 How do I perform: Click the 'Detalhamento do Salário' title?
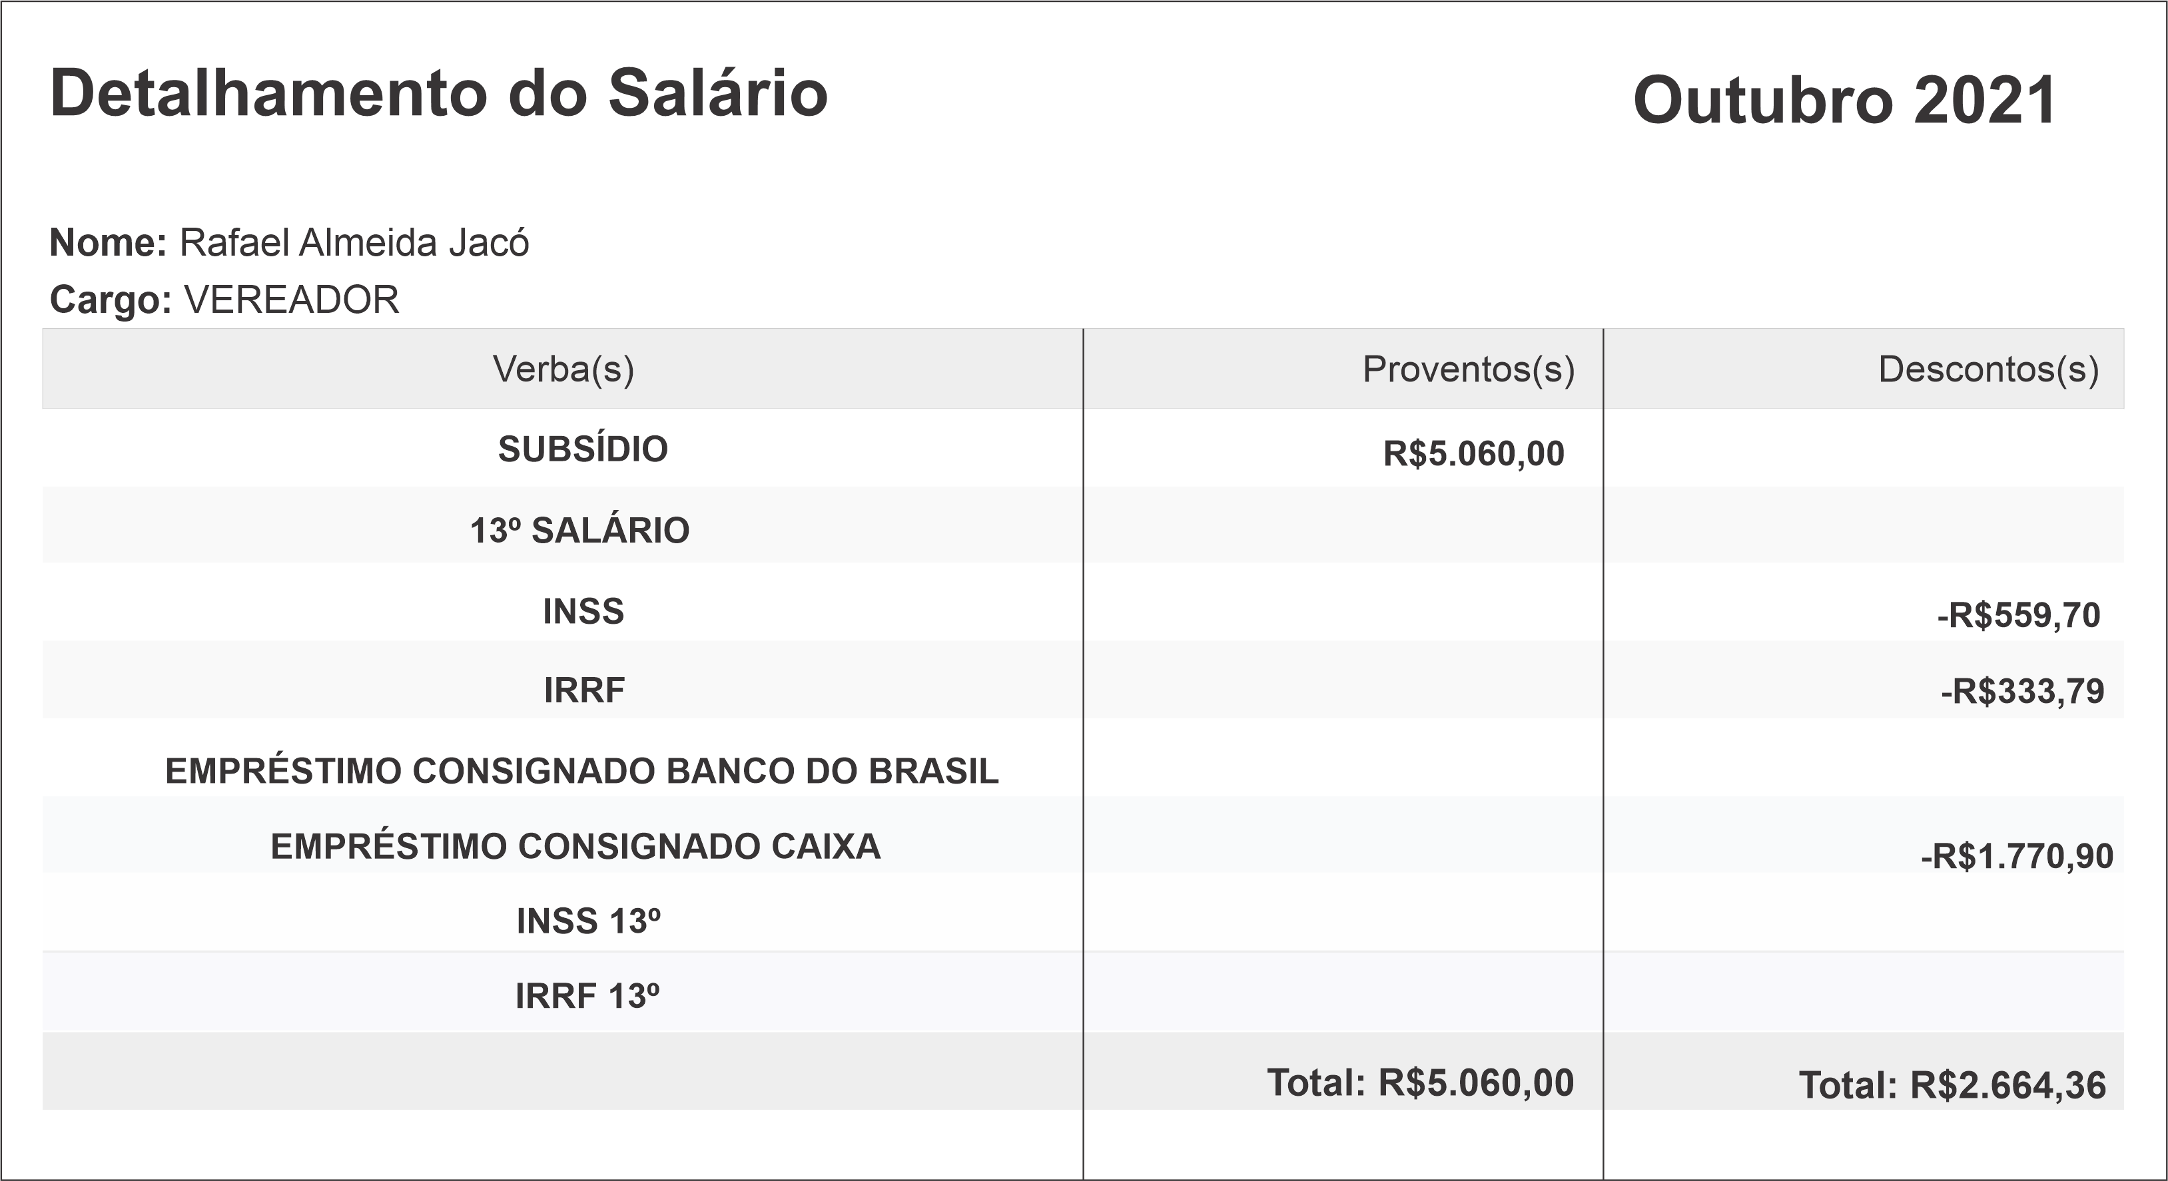pos(438,93)
